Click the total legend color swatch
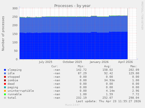The image size is (145, 108). click(5, 98)
